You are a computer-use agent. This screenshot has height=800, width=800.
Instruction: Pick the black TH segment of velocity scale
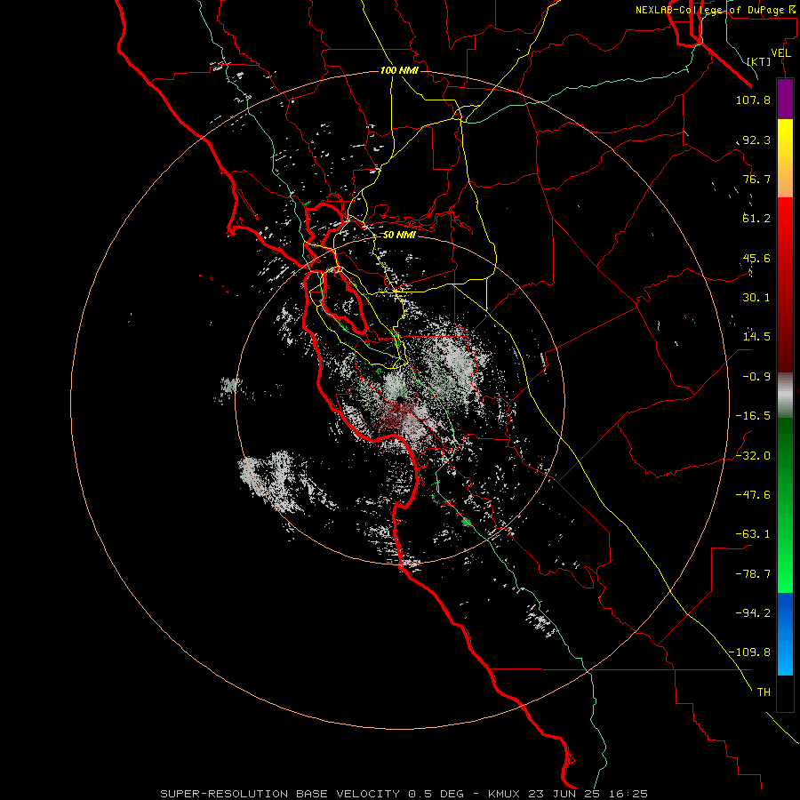click(x=785, y=693)
